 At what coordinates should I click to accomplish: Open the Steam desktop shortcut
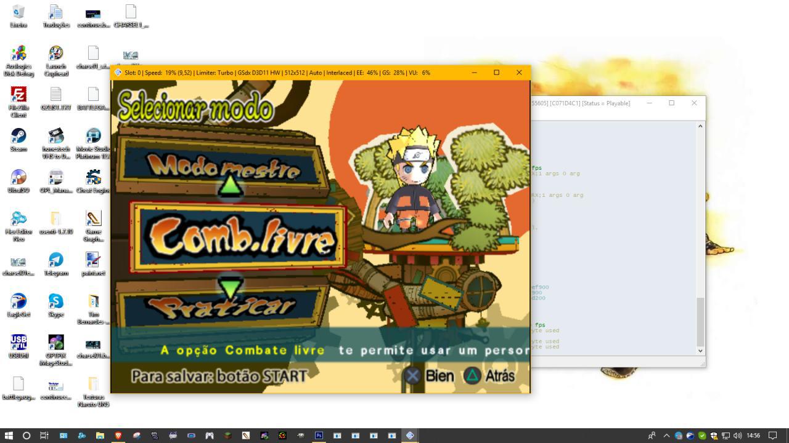click(18, 140)
